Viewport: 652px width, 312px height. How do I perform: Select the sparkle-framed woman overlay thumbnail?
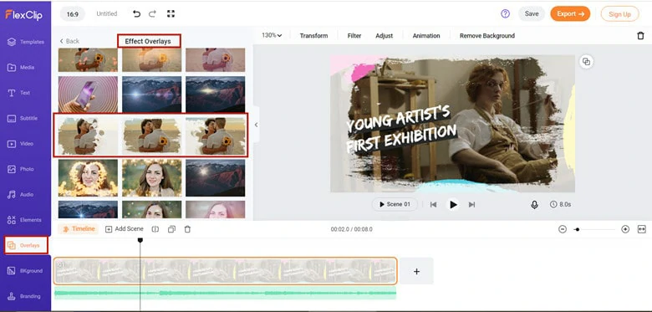[x=88, y=178]
